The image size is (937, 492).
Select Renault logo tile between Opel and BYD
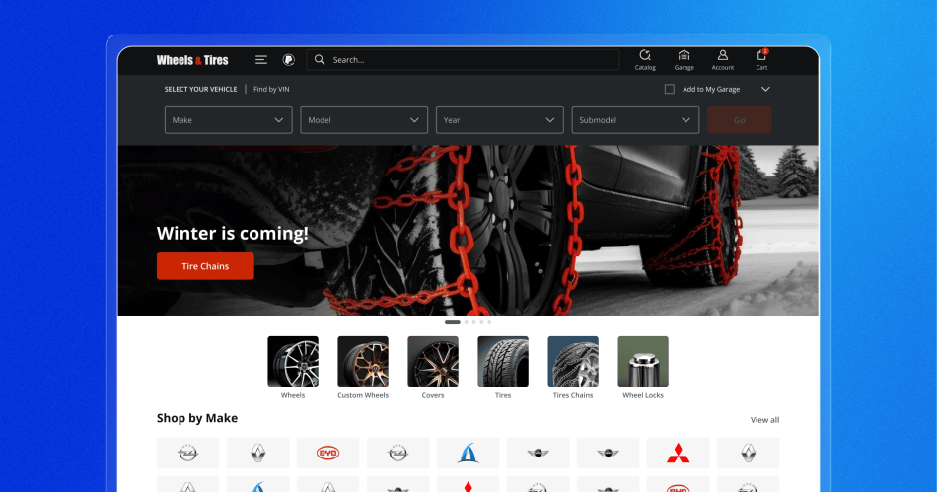tap(257, 453)
